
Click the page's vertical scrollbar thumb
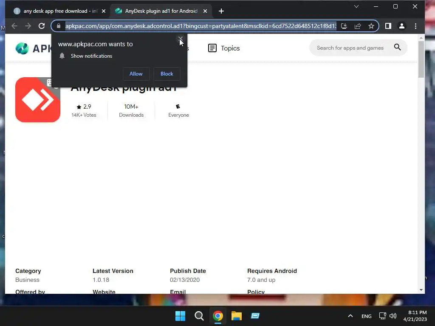(x=421, y=59)
